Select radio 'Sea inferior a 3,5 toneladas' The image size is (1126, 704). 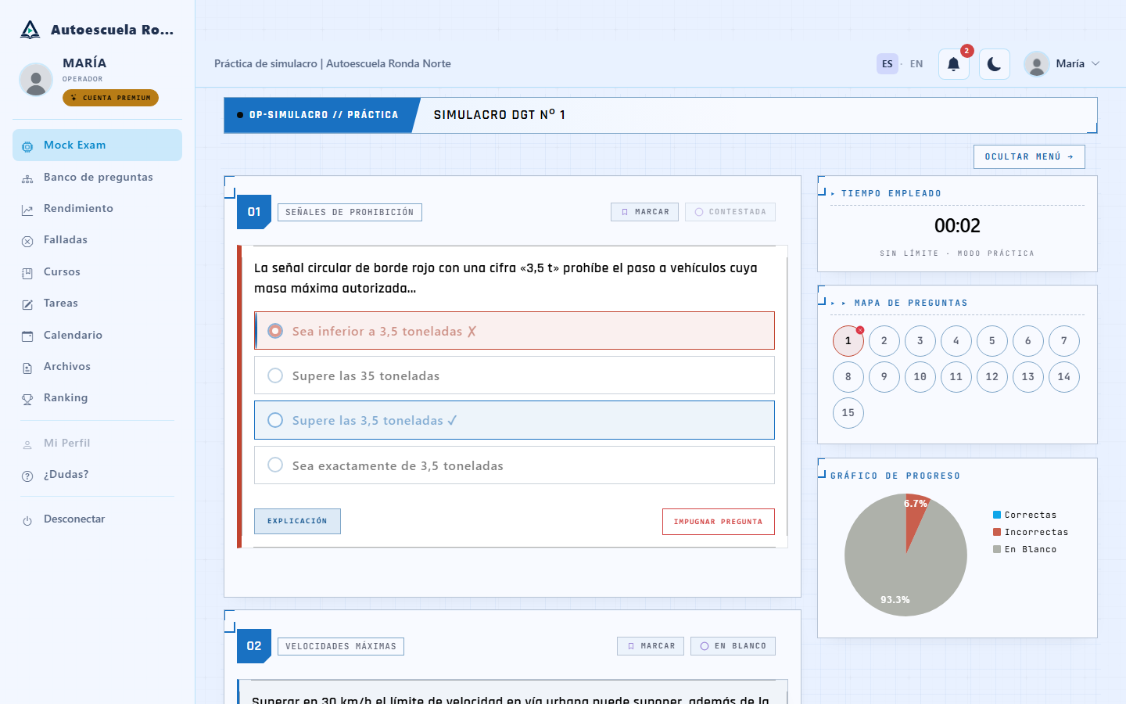tap(275, 331)
